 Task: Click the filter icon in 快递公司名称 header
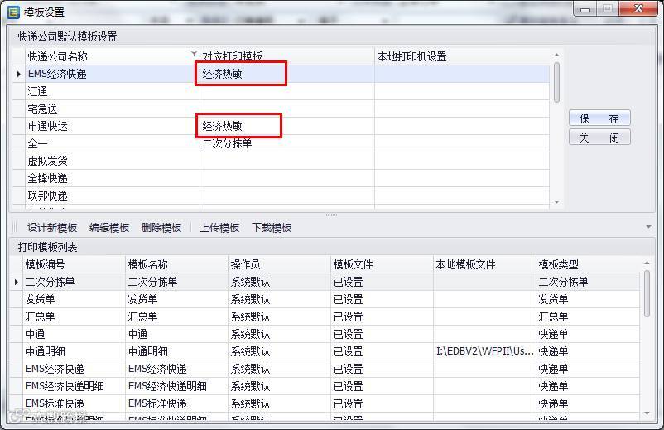(x=194, y=53)
